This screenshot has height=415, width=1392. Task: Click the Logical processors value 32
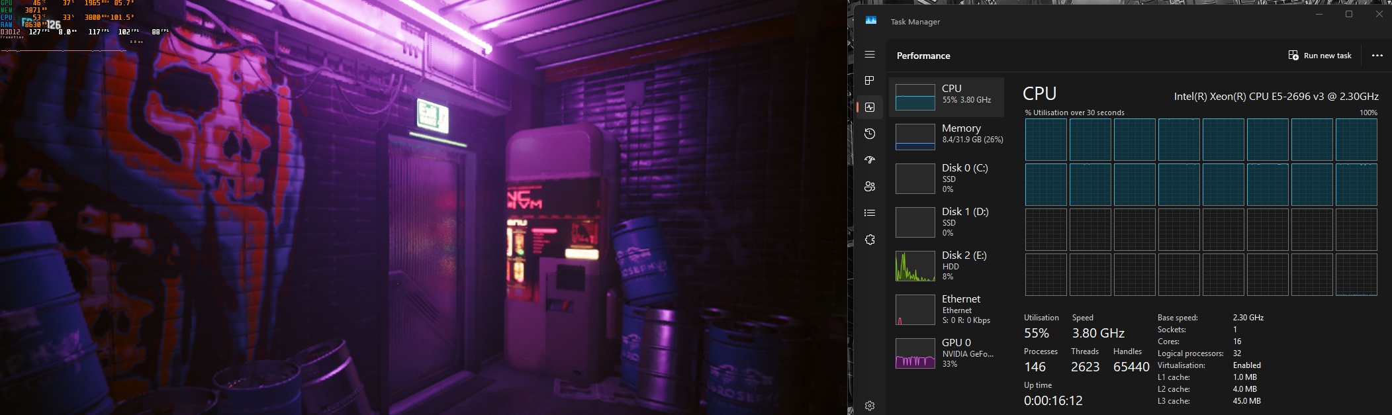click(1237, 353)
